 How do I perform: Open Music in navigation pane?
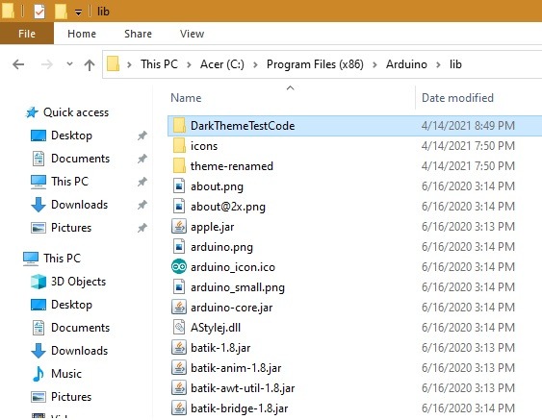pyautogui.click(x=66, y=374)
